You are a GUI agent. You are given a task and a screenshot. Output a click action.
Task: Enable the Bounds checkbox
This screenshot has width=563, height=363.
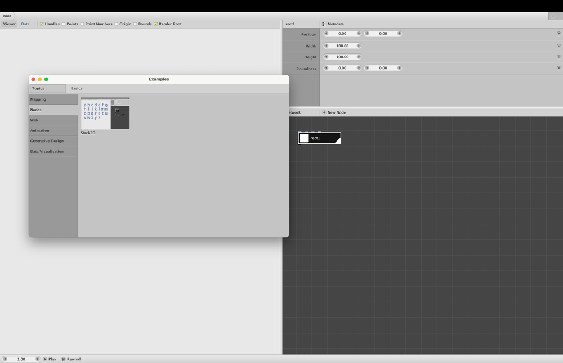tap(135, 24)
